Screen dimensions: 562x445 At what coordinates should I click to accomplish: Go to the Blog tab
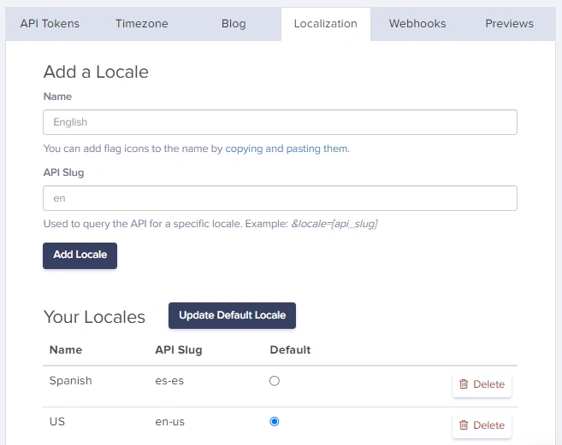[234, 24]
